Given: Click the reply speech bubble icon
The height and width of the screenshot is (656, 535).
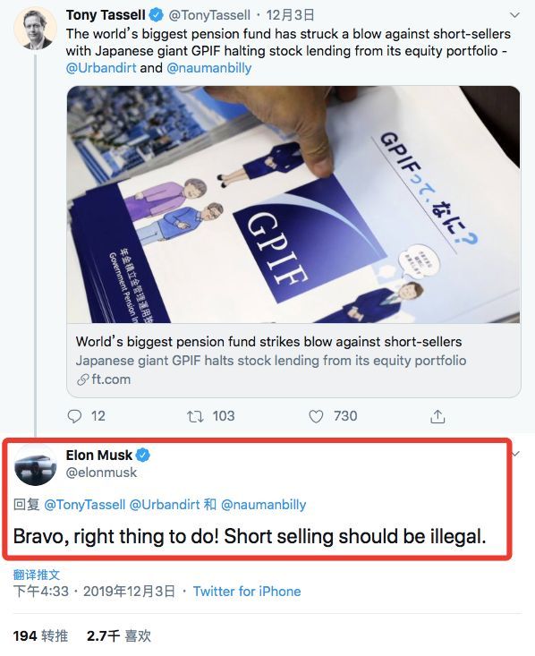Looking at the screenshot, I should coord(74,416).
